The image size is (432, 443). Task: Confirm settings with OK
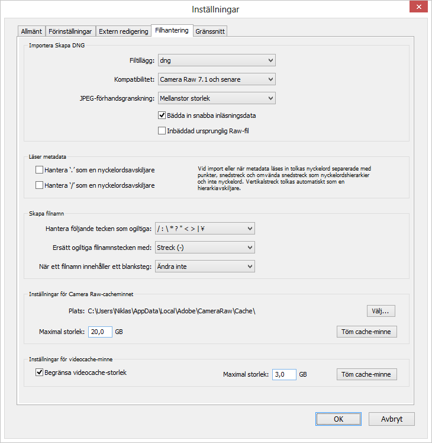(338, 419)
